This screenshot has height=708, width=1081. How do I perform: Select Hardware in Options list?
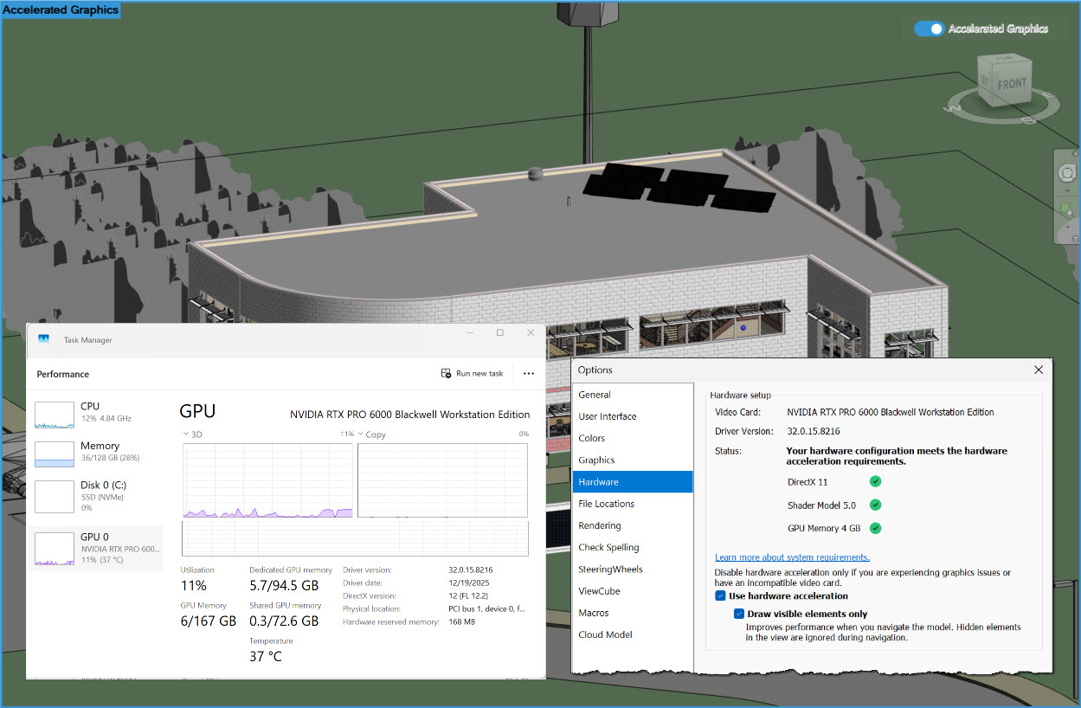click(633, 482)
